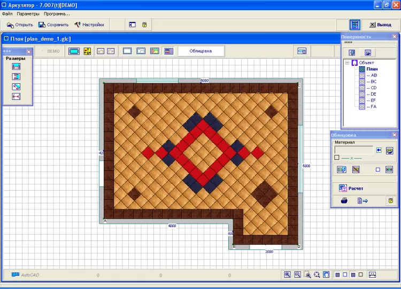This screenshot has width=401, height=289.
Task: Toggle the third gray square status button
Action: [x=353, y=275]
